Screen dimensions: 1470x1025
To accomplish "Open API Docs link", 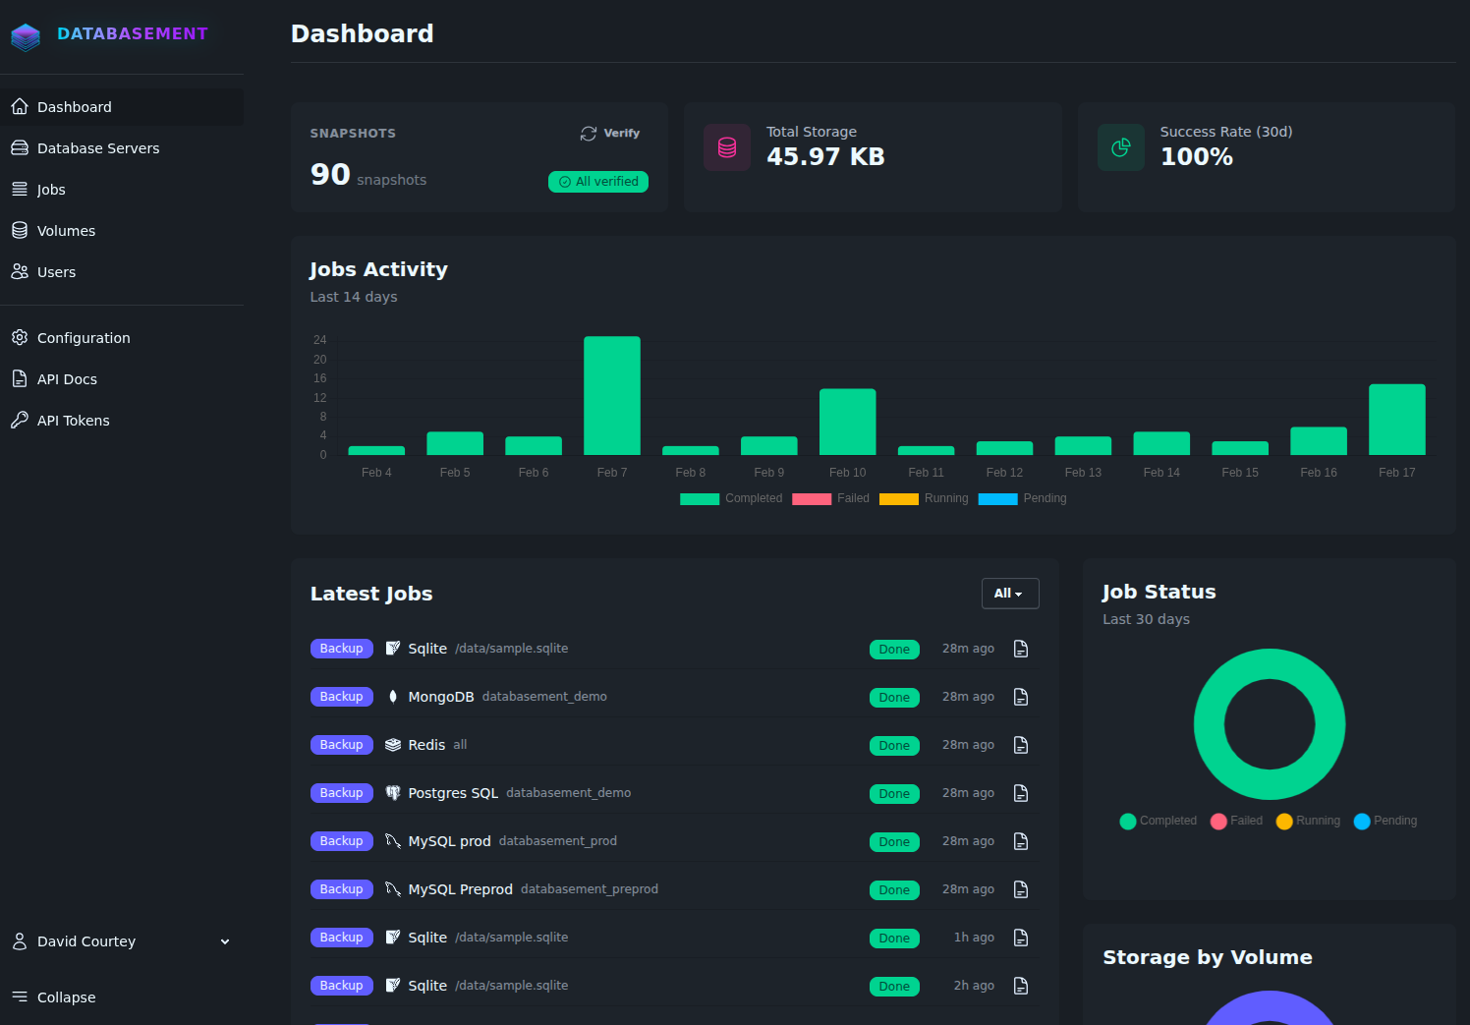I will pos(122,378).
